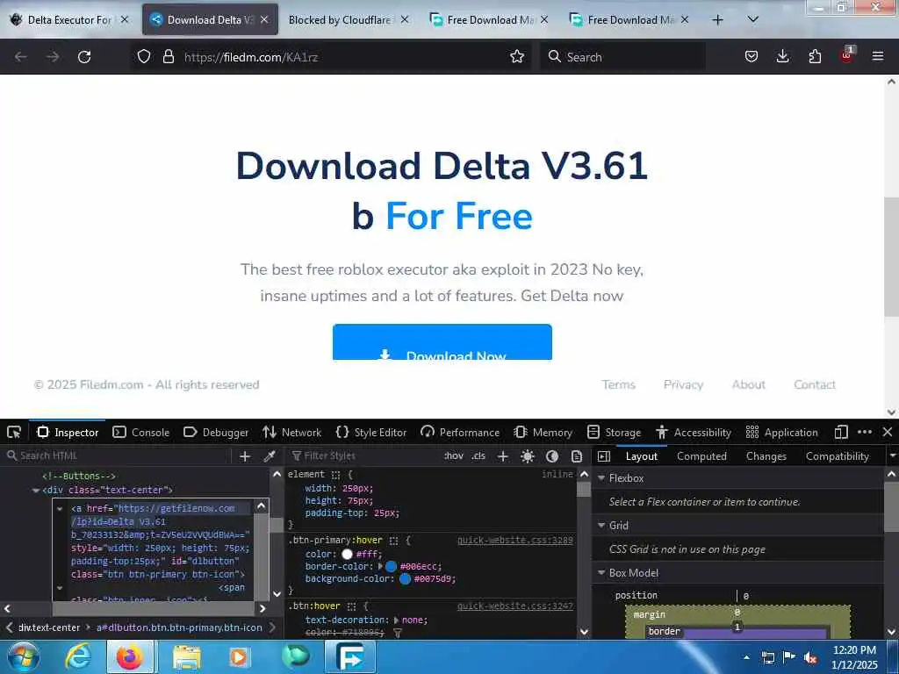899x674 pixels.
Task: Open the Application panel
Action: [781, 432]
